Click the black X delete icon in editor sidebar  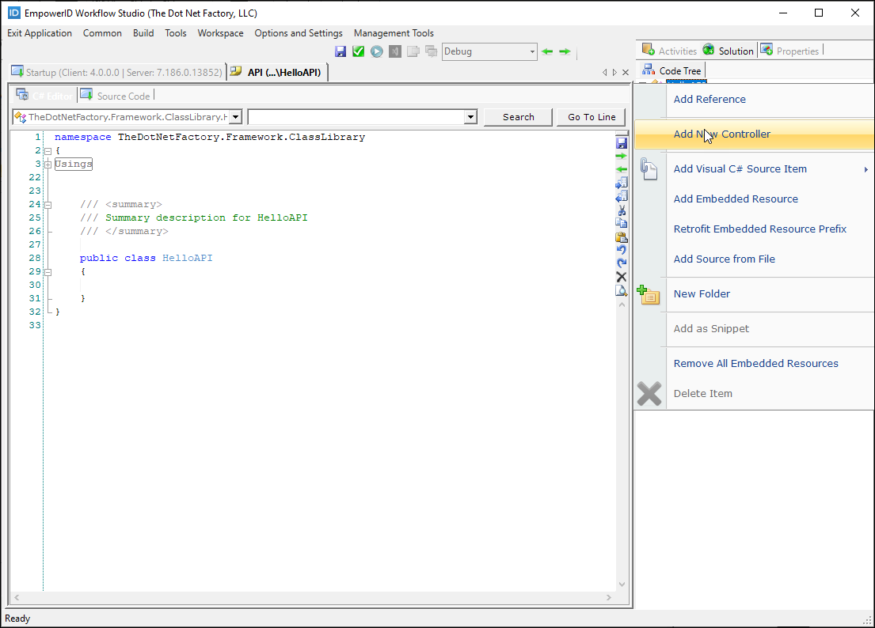[x=622, y=277]
